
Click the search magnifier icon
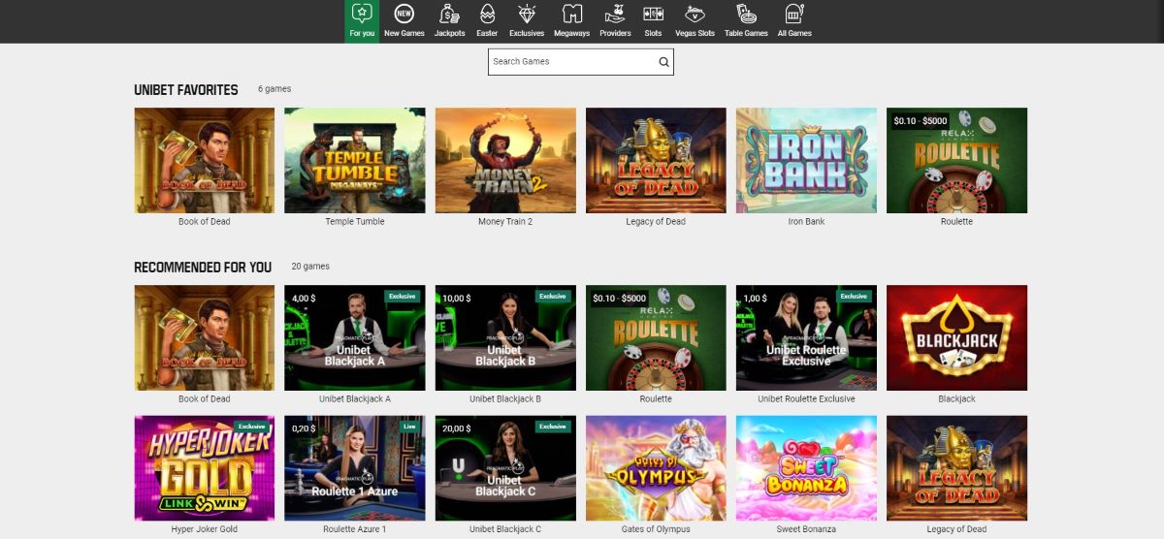(x=663, y=62)
